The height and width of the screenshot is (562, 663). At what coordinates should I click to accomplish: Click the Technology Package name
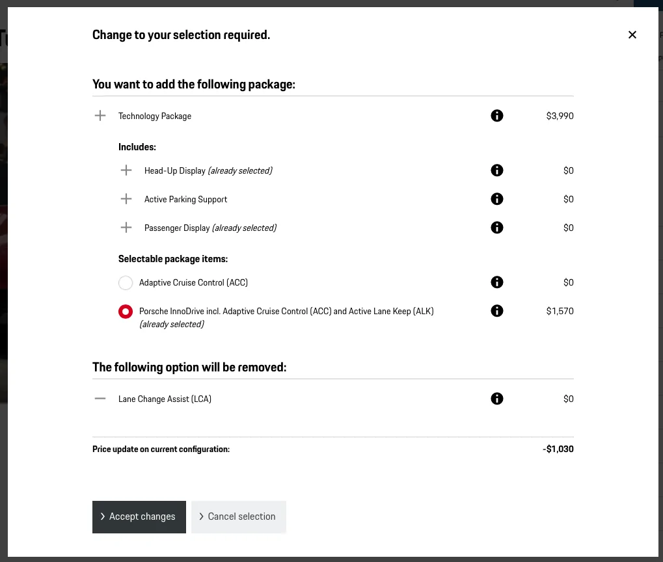155,116
